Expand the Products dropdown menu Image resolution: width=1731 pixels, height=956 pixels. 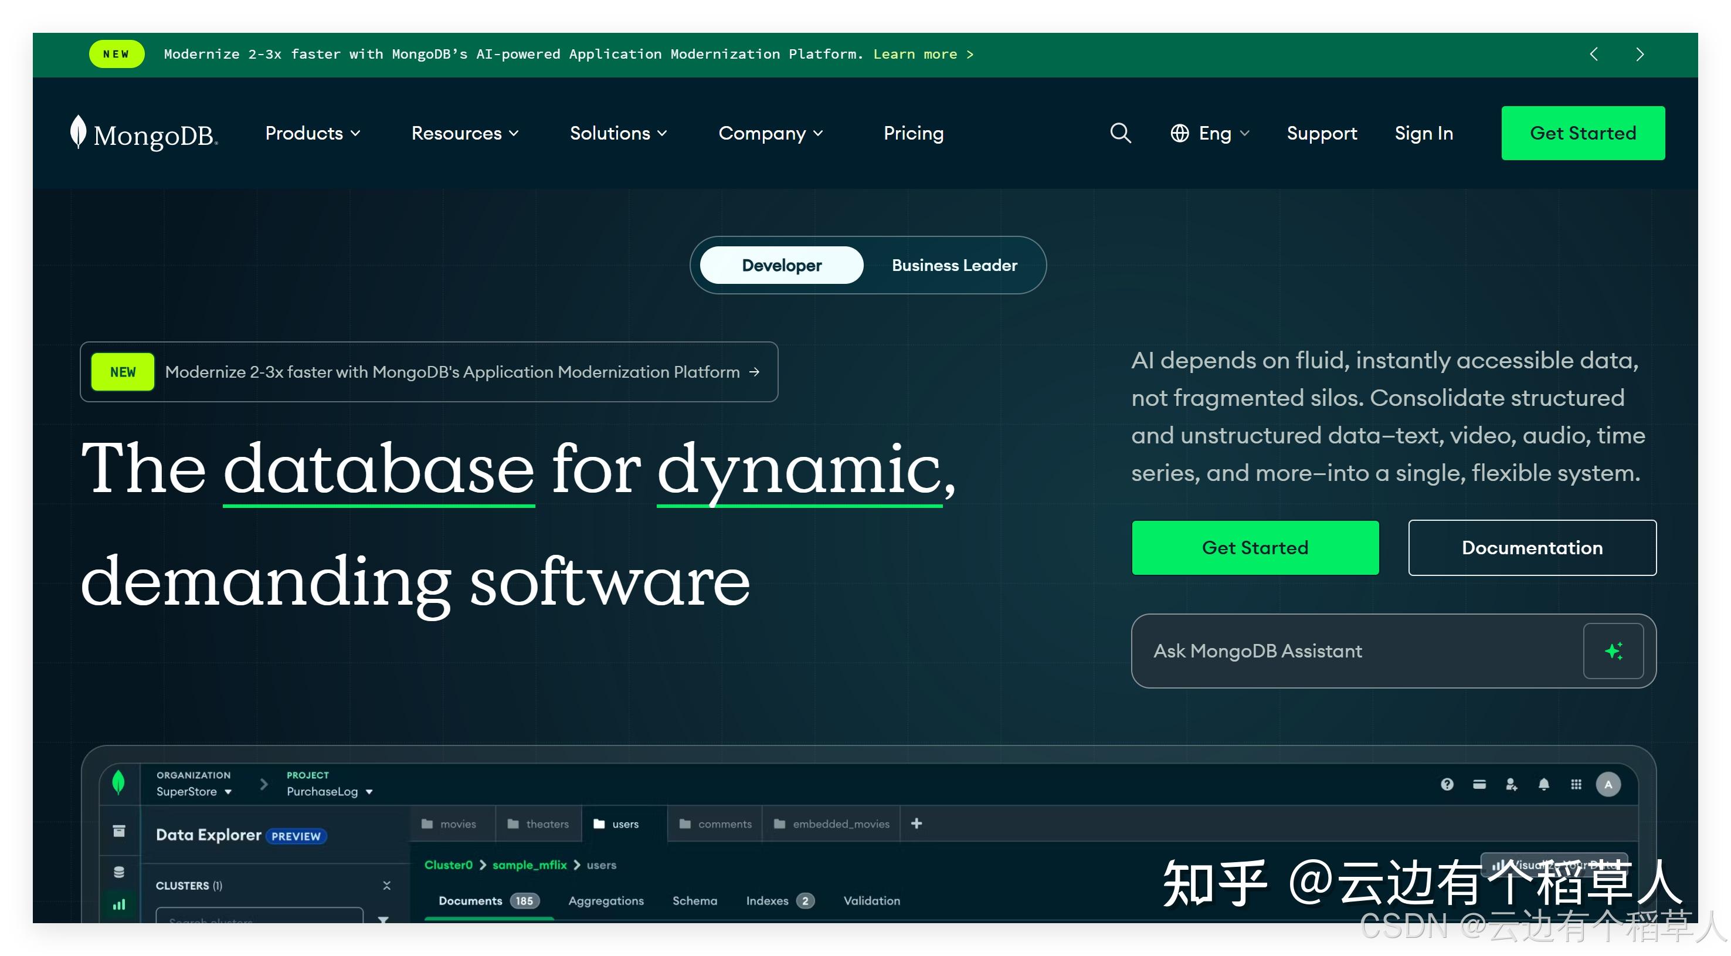pyautogui.click(x=313, y=133)
